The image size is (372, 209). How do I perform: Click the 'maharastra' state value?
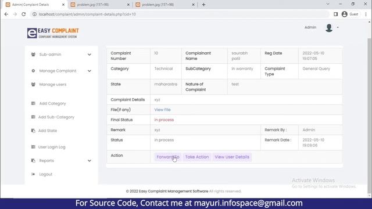pyautogui.click(x=166, y=84)
